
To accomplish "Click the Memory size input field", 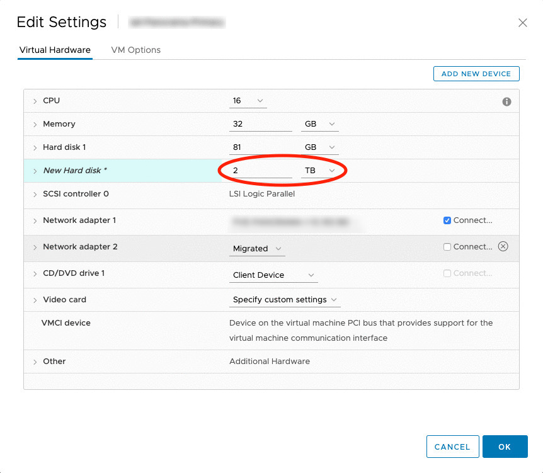I will point(261,124).
